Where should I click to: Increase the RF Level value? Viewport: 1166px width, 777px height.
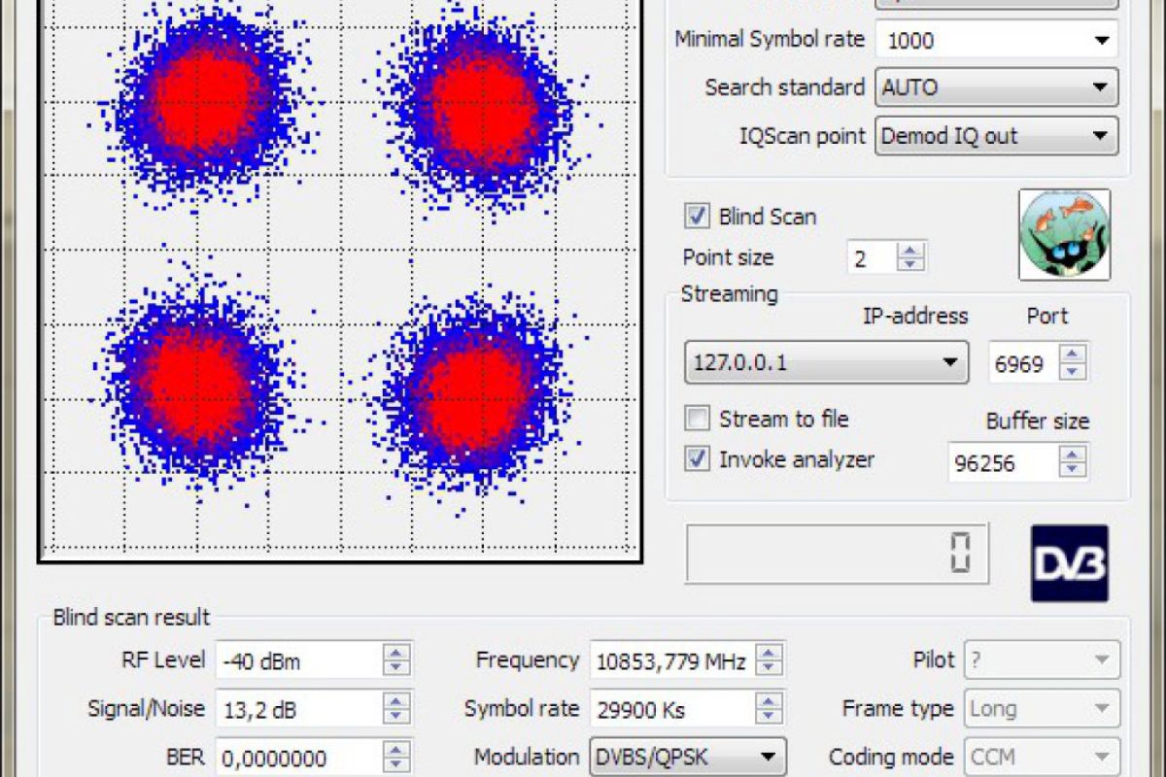click(395, 654)
